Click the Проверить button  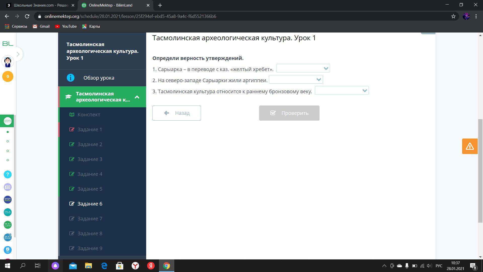(x=289, y=113)
